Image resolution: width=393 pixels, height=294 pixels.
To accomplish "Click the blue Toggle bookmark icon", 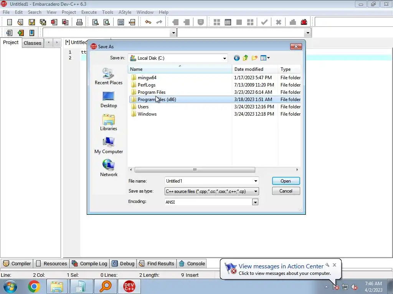I will [31, 33].
